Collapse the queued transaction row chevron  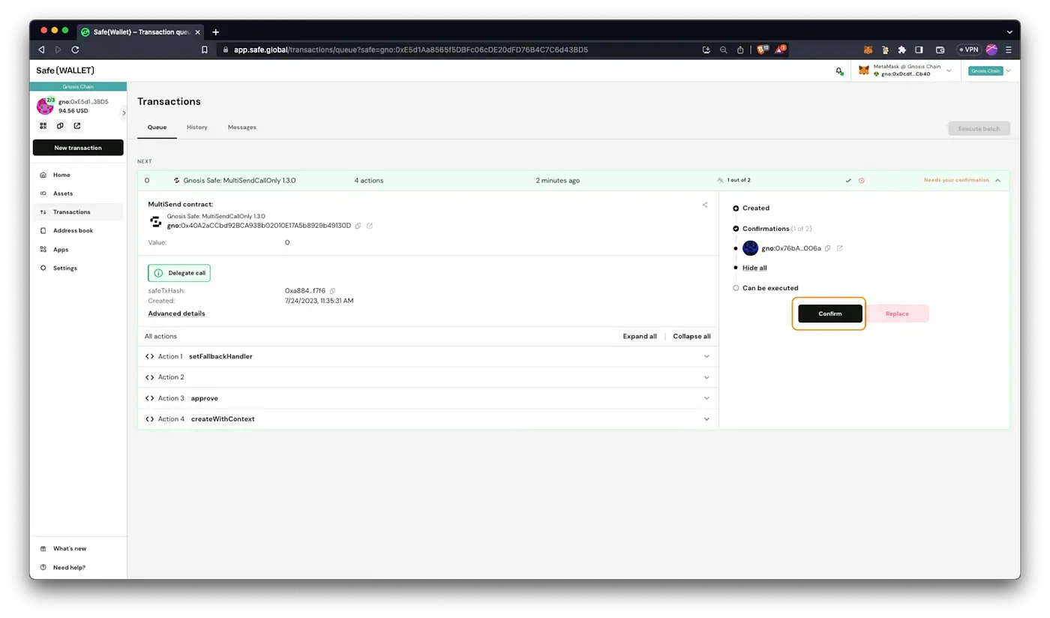[x=997, y=181]
